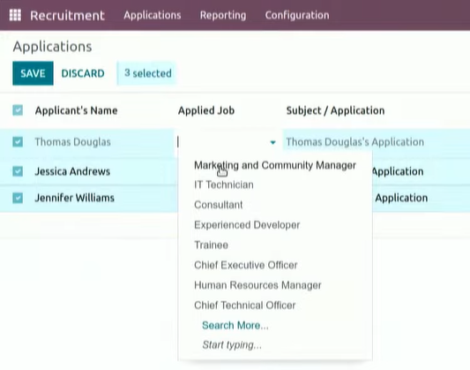Select Marketing and Community Manager option
The width and height of the screenshot is (470, 370).
point(275,165)
